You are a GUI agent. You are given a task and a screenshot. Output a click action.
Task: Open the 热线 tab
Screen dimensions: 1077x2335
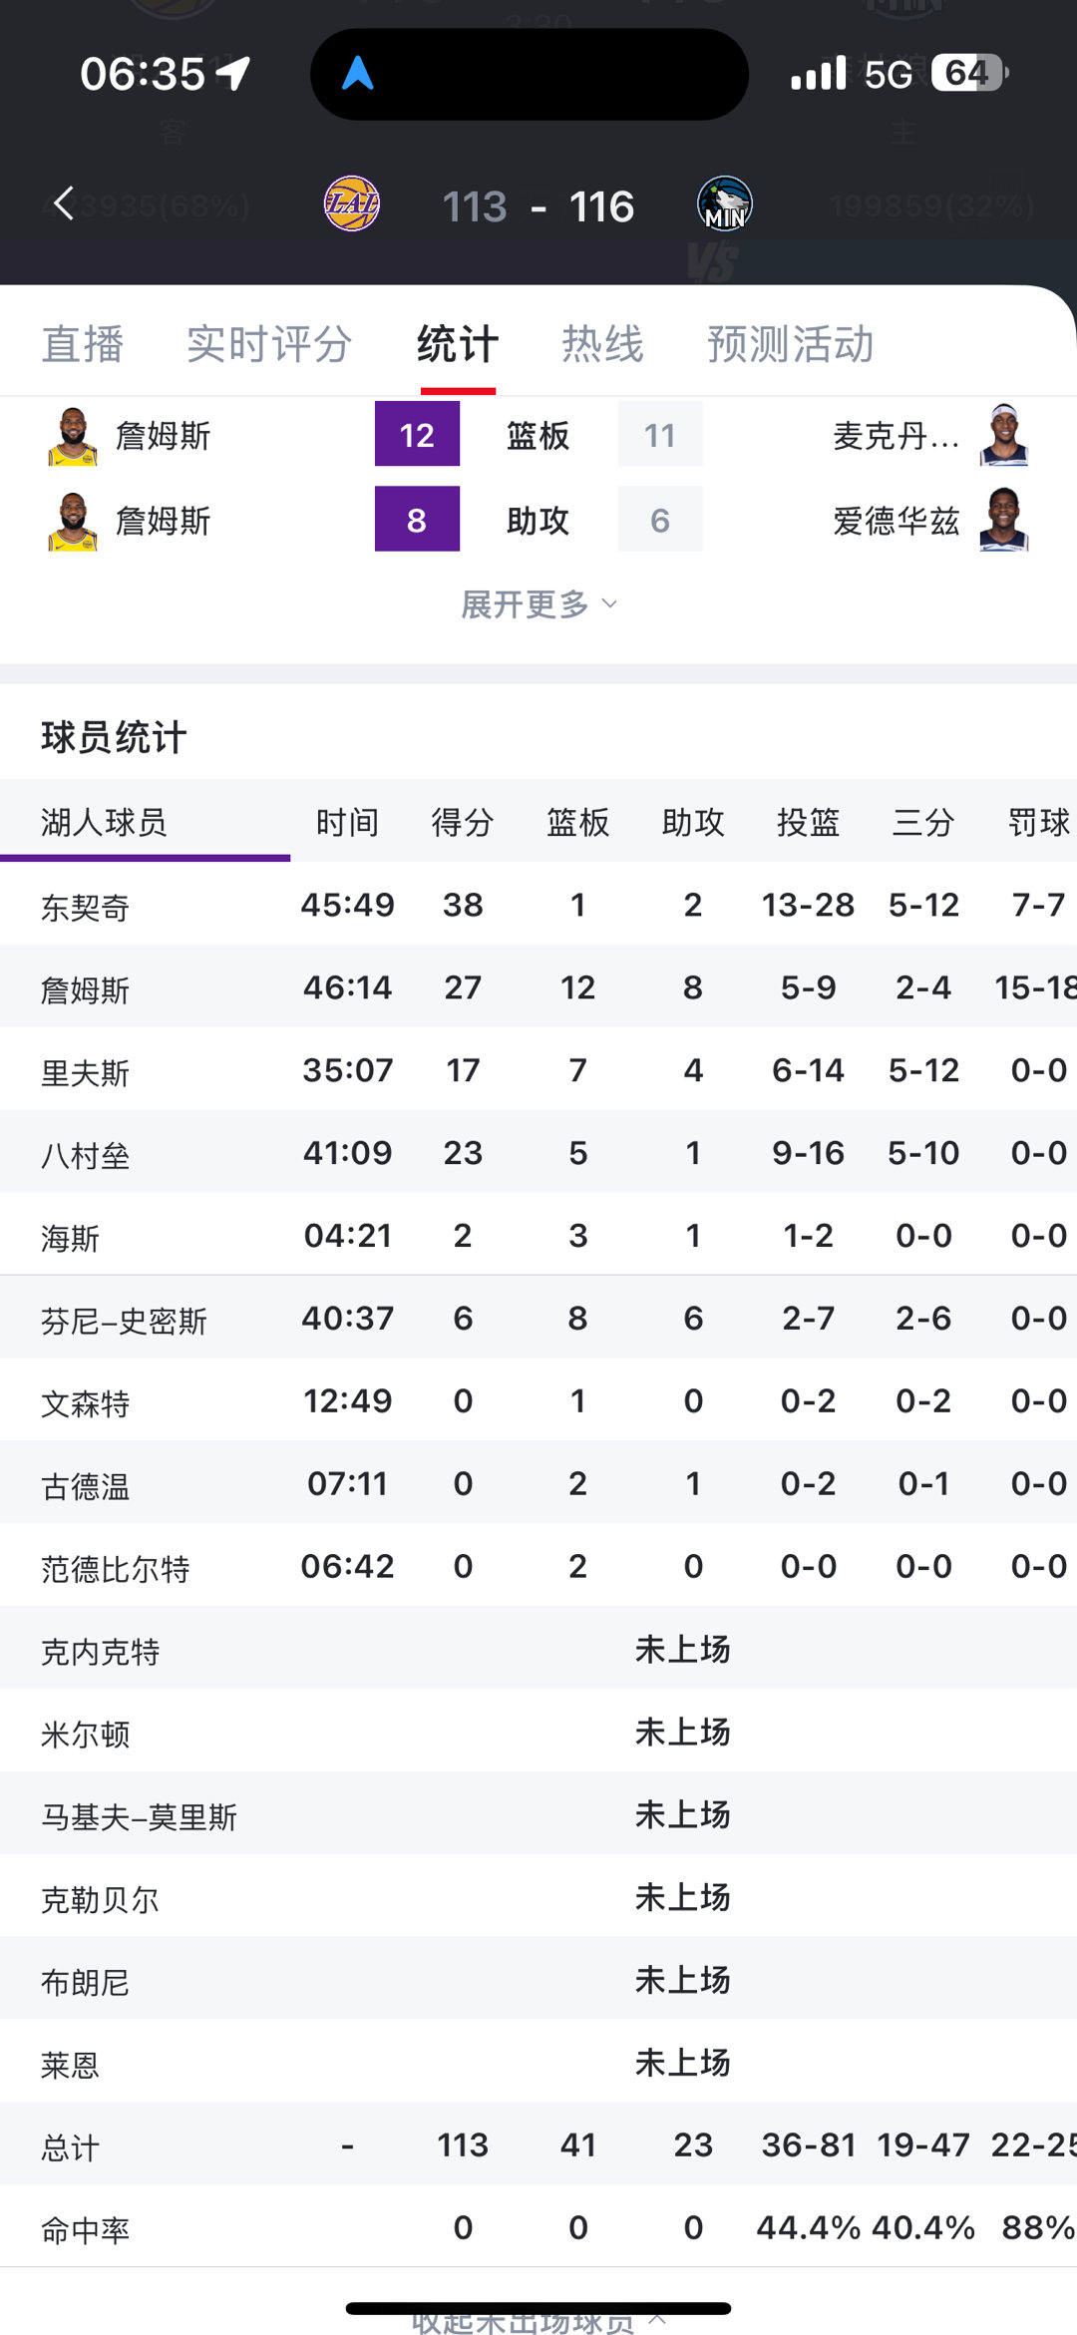click(x=602, y=343)
